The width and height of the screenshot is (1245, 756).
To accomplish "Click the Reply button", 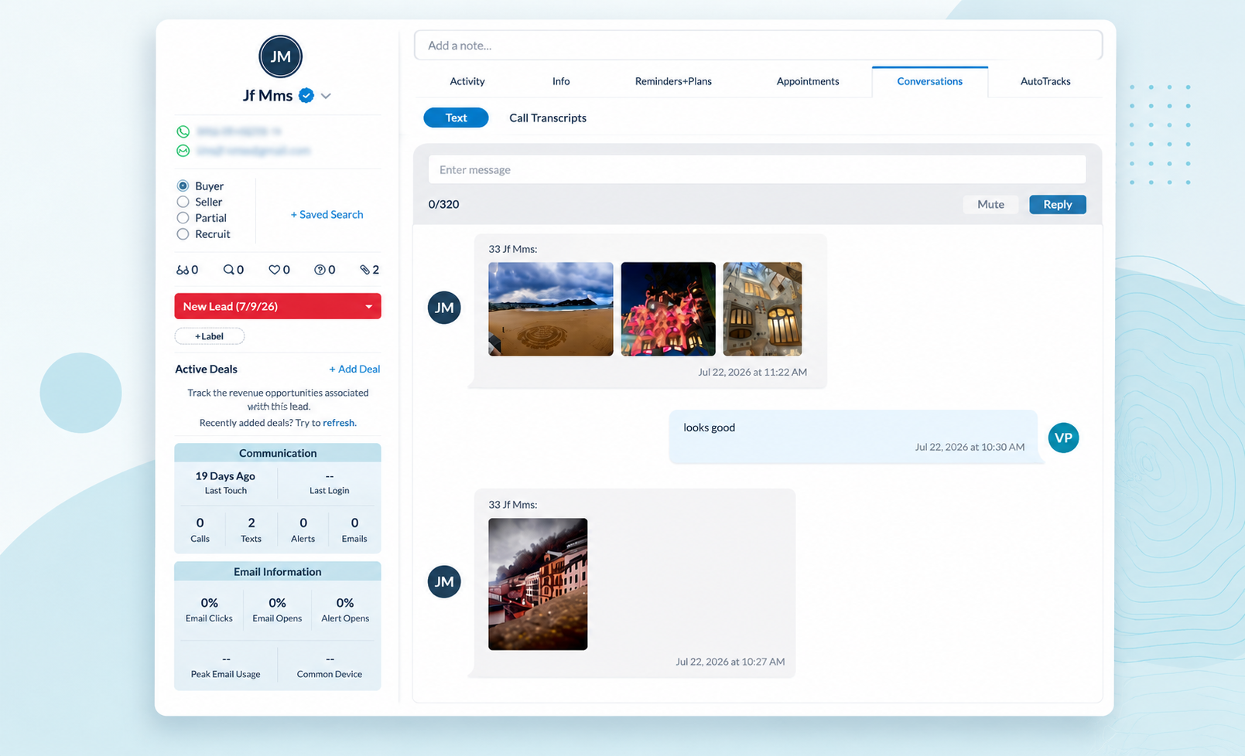I will click(x=1058, y=204).
